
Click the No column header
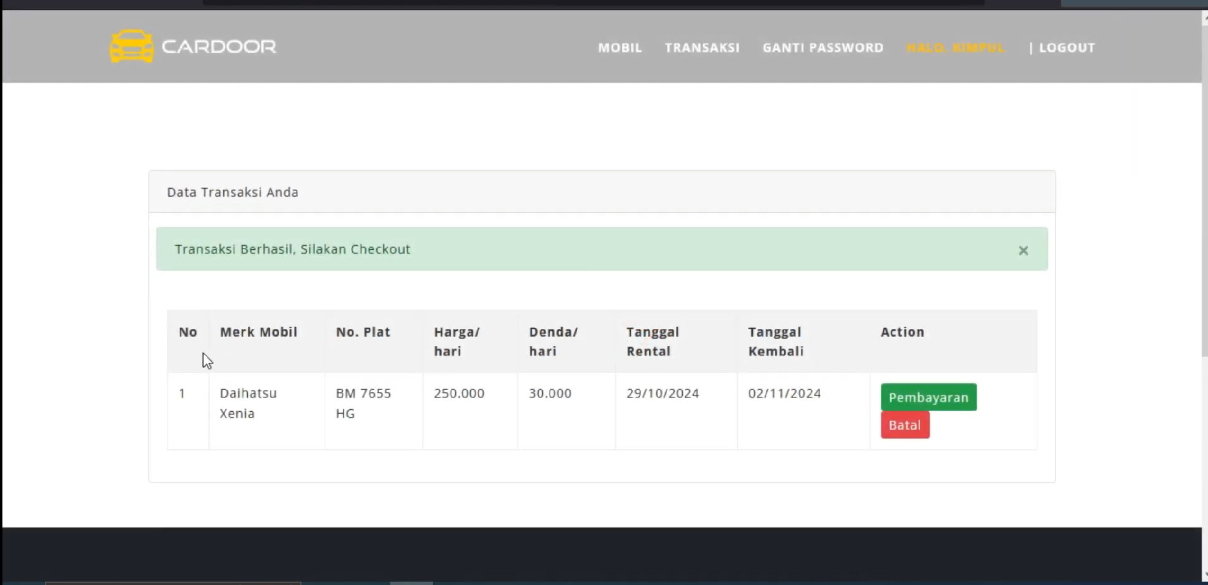click(x=188, y=332)
